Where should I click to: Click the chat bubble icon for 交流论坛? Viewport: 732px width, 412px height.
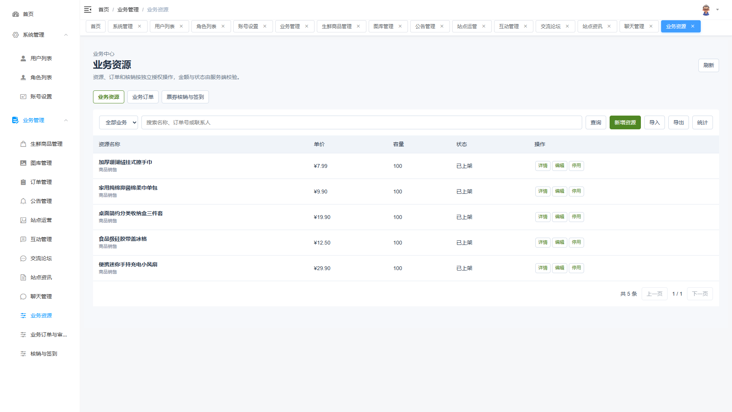click(23, 258)
